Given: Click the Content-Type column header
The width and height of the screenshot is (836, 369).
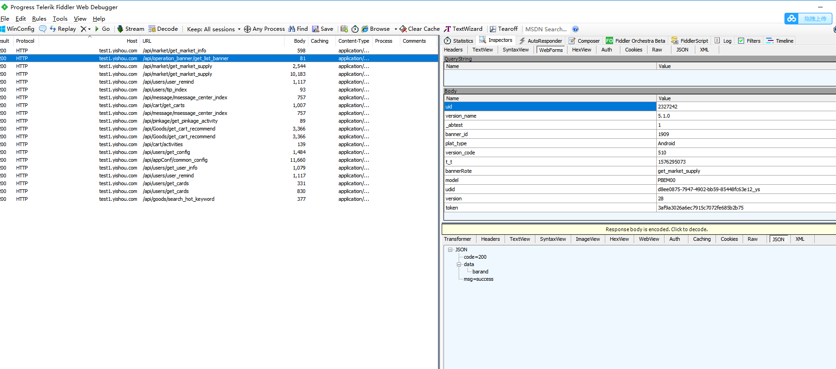Looking at the screenshot, I should click(354, 41).
